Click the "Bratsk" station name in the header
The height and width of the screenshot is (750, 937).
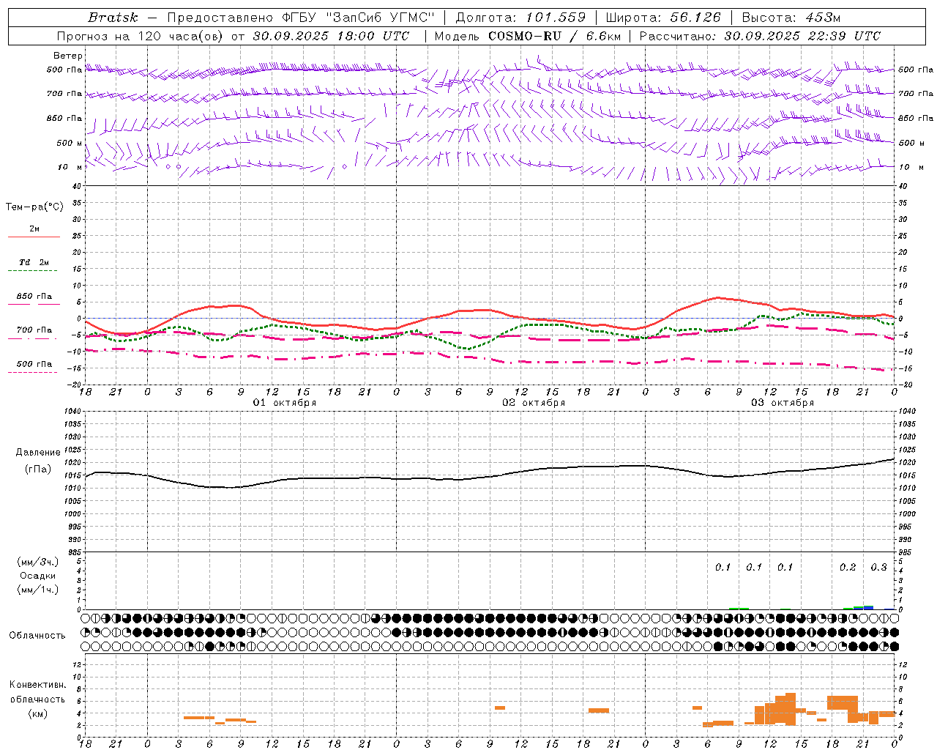coord(113,18)
